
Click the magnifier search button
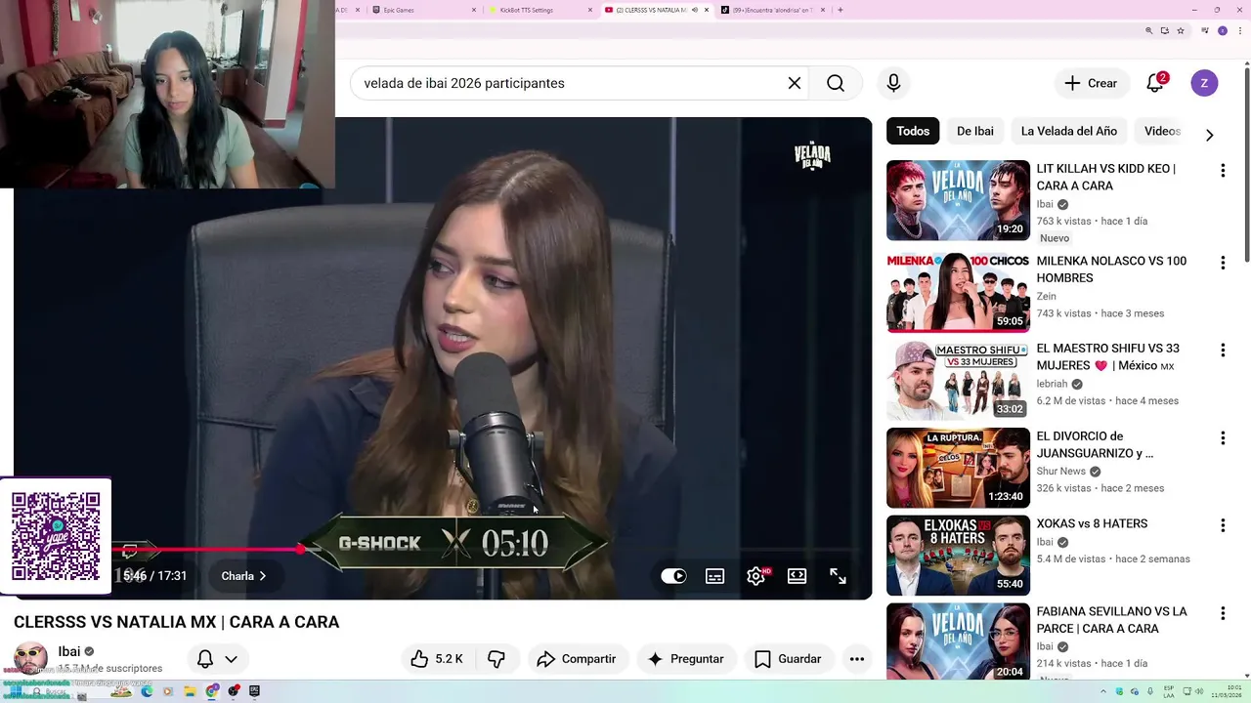(836, 83)
